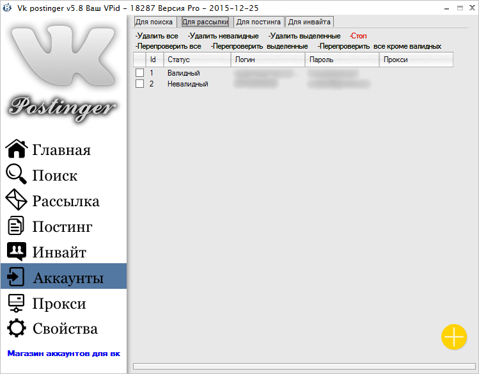
Task: Switch to the Для рассылки tab
Action: pos(205,22)
